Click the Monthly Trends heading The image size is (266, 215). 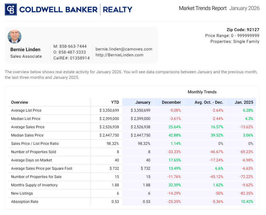click(x=202, y=92)
